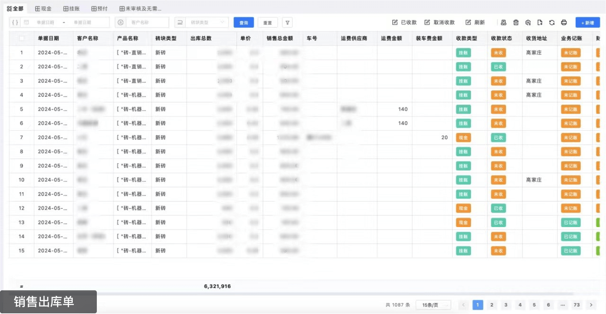This screenshot has width=606, height=314.
Task: Click the export file icon
Action: tap(540, 22)
